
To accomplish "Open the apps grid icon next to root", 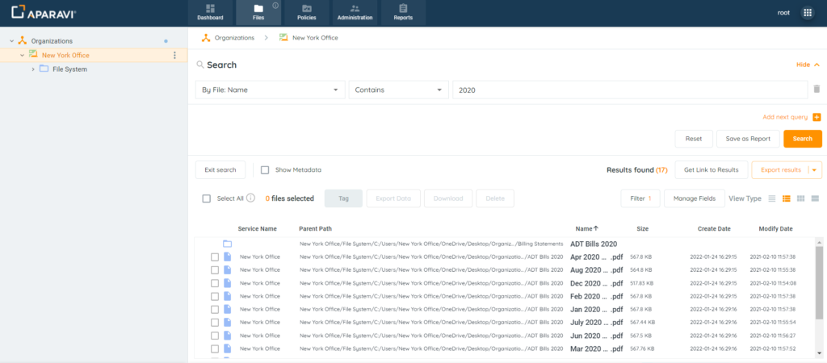I will (x=807, y=13).
